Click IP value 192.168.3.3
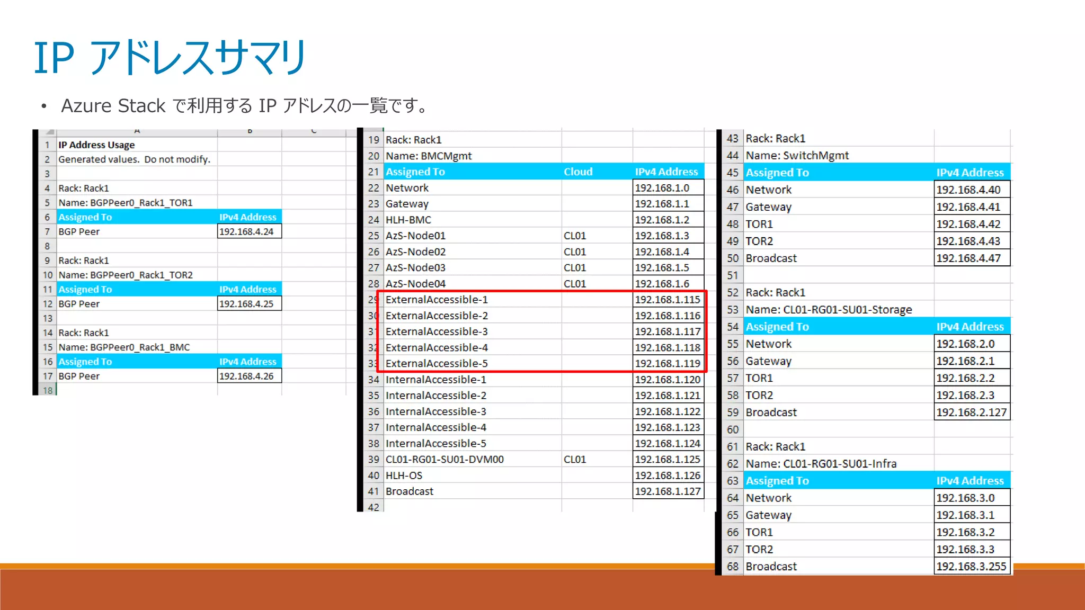This screenshot has width=1085, height=610. click(972, 549)
